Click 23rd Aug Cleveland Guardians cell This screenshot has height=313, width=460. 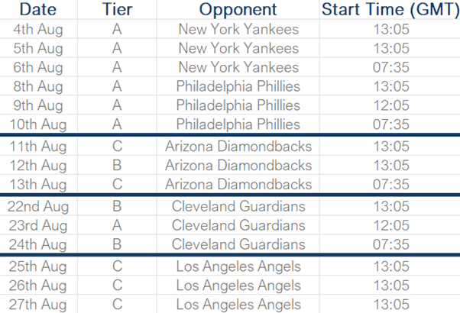click(x=238, y=225)
